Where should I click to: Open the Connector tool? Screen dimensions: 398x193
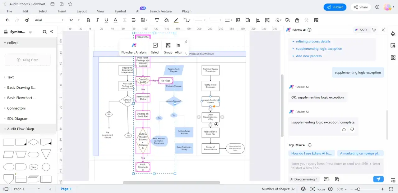pos(187,20)
